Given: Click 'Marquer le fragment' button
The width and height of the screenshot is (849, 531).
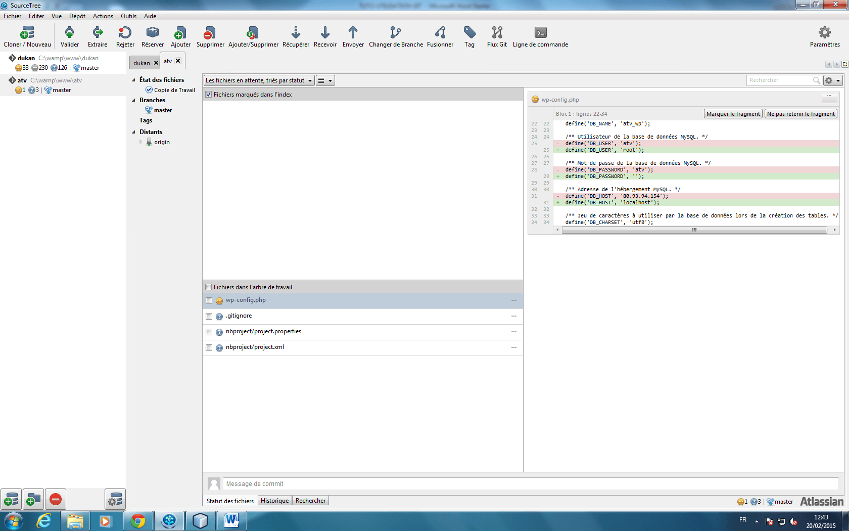Looking at the screenshot, I should (733, 114).
